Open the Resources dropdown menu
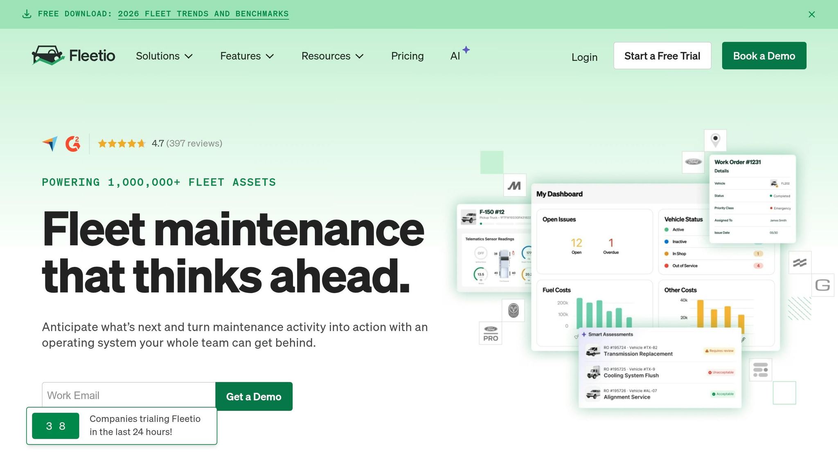Screen dimensions: 838x471 tap(332, 56)
